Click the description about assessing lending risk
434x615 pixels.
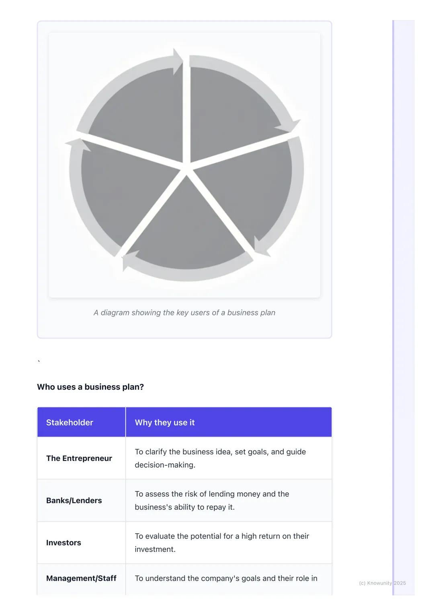coord(212,501)
